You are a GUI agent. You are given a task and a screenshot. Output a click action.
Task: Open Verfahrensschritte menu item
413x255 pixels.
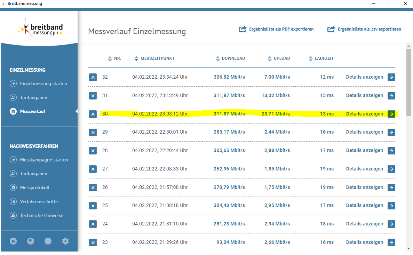pyautogui.click(x=34, y=201)
